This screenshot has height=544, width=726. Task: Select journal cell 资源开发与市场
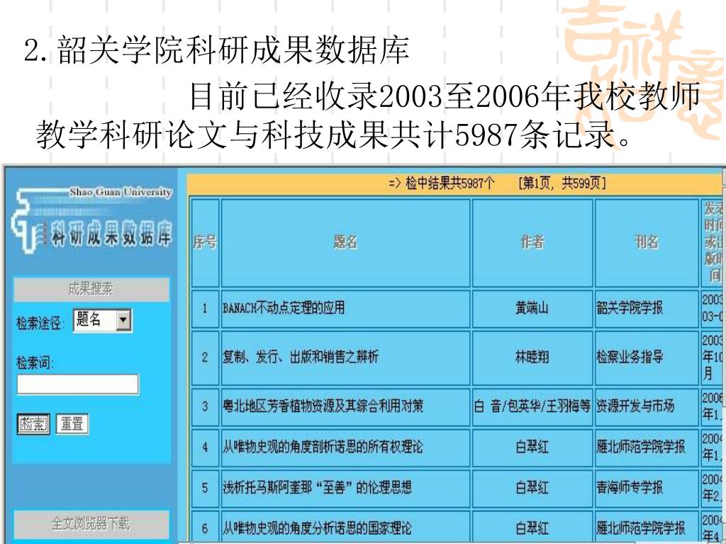[647, 406]
